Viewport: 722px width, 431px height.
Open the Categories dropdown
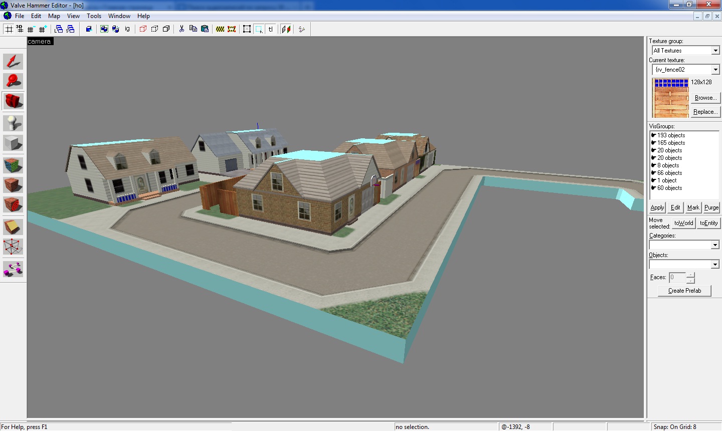[x=715, y=245]
